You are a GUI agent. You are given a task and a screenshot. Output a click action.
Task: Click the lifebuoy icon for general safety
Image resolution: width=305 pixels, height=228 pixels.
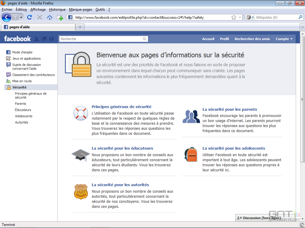[81, 113]
